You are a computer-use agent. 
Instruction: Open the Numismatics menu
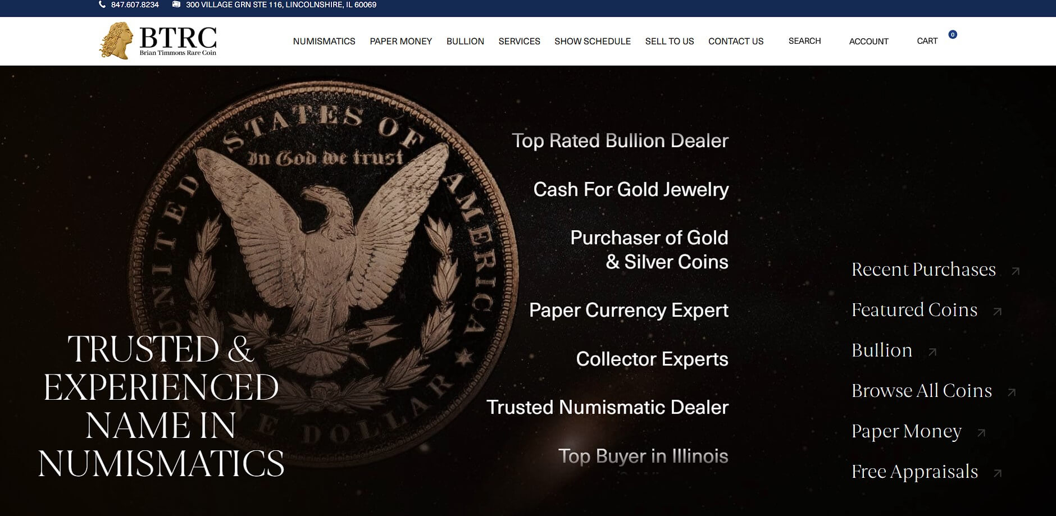(324, 42)
